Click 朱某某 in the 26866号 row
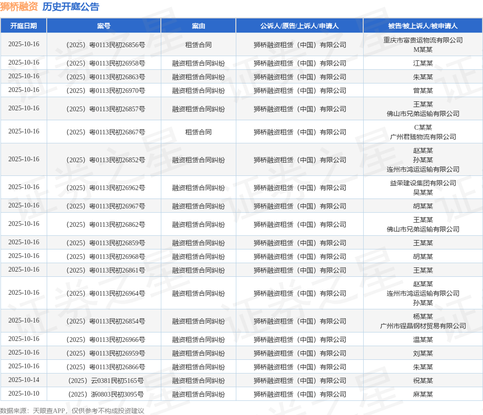 (423, 367)
